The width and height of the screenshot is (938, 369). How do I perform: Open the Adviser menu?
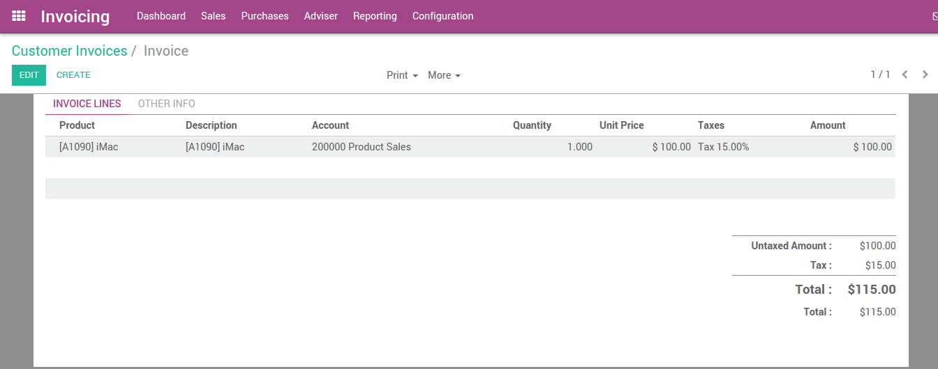coord(321,16)
